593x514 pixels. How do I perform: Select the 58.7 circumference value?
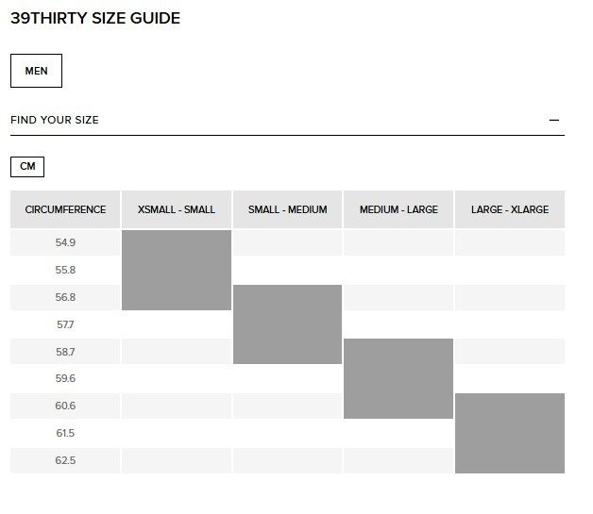[x=65, y=352]
